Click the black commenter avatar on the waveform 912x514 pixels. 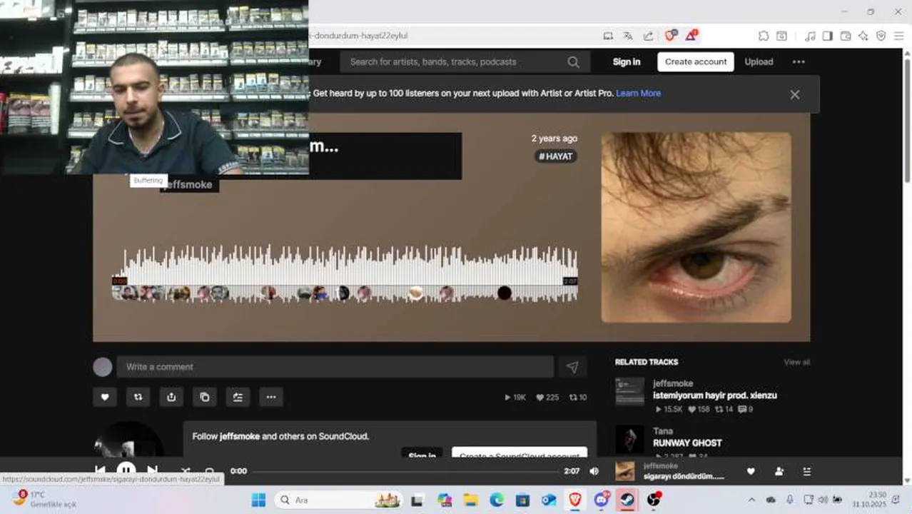[504, 293]
